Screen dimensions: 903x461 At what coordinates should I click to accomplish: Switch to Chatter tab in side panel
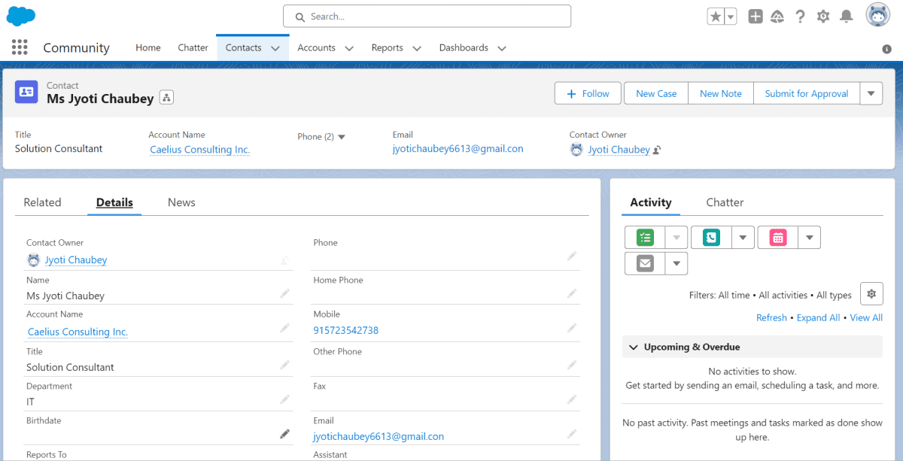725,202
